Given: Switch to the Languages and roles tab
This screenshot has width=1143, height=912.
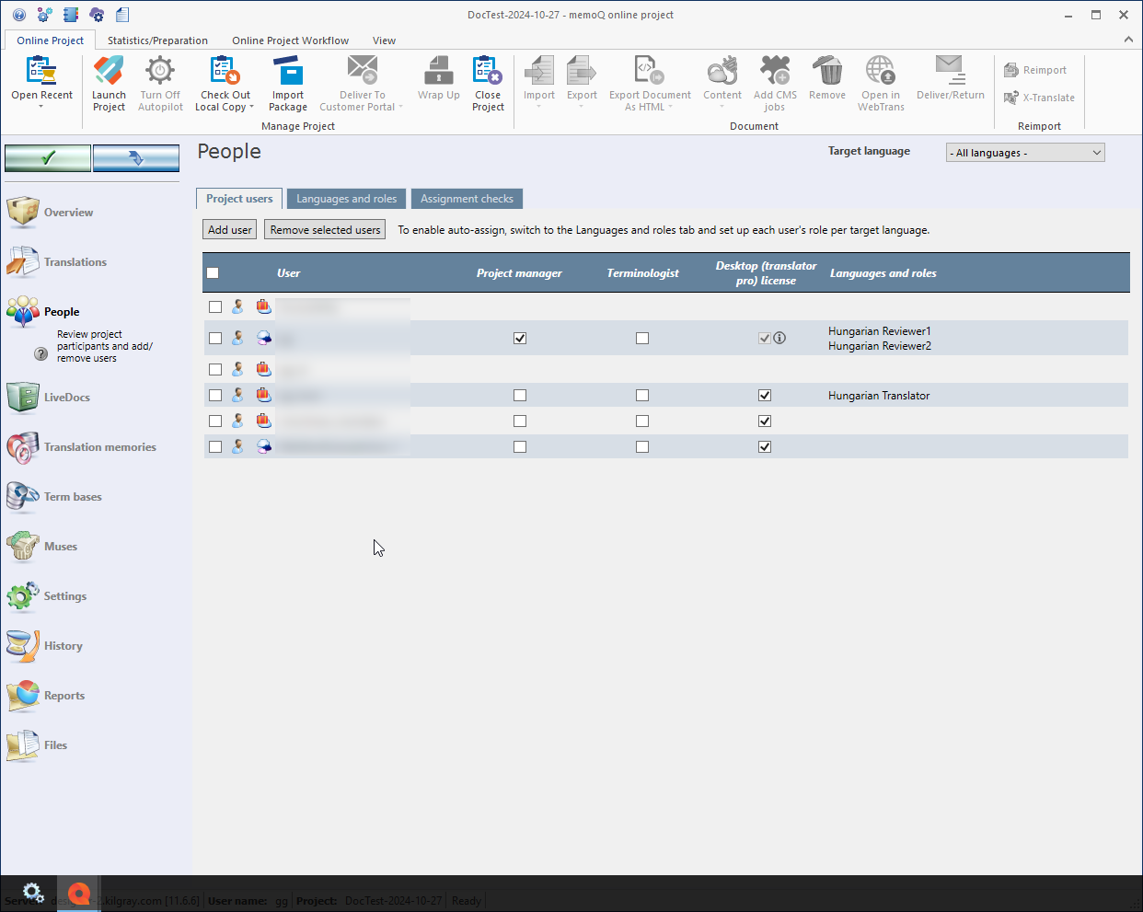Looking at the screenshot, I should [346, 199].
